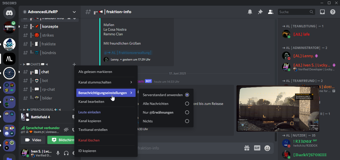Expand the 'Kanal stummschalten' submenu
The image size is (340, 160).
click(105, 82)
